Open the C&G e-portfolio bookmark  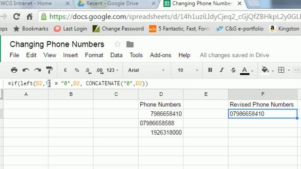tap(239, 29)
